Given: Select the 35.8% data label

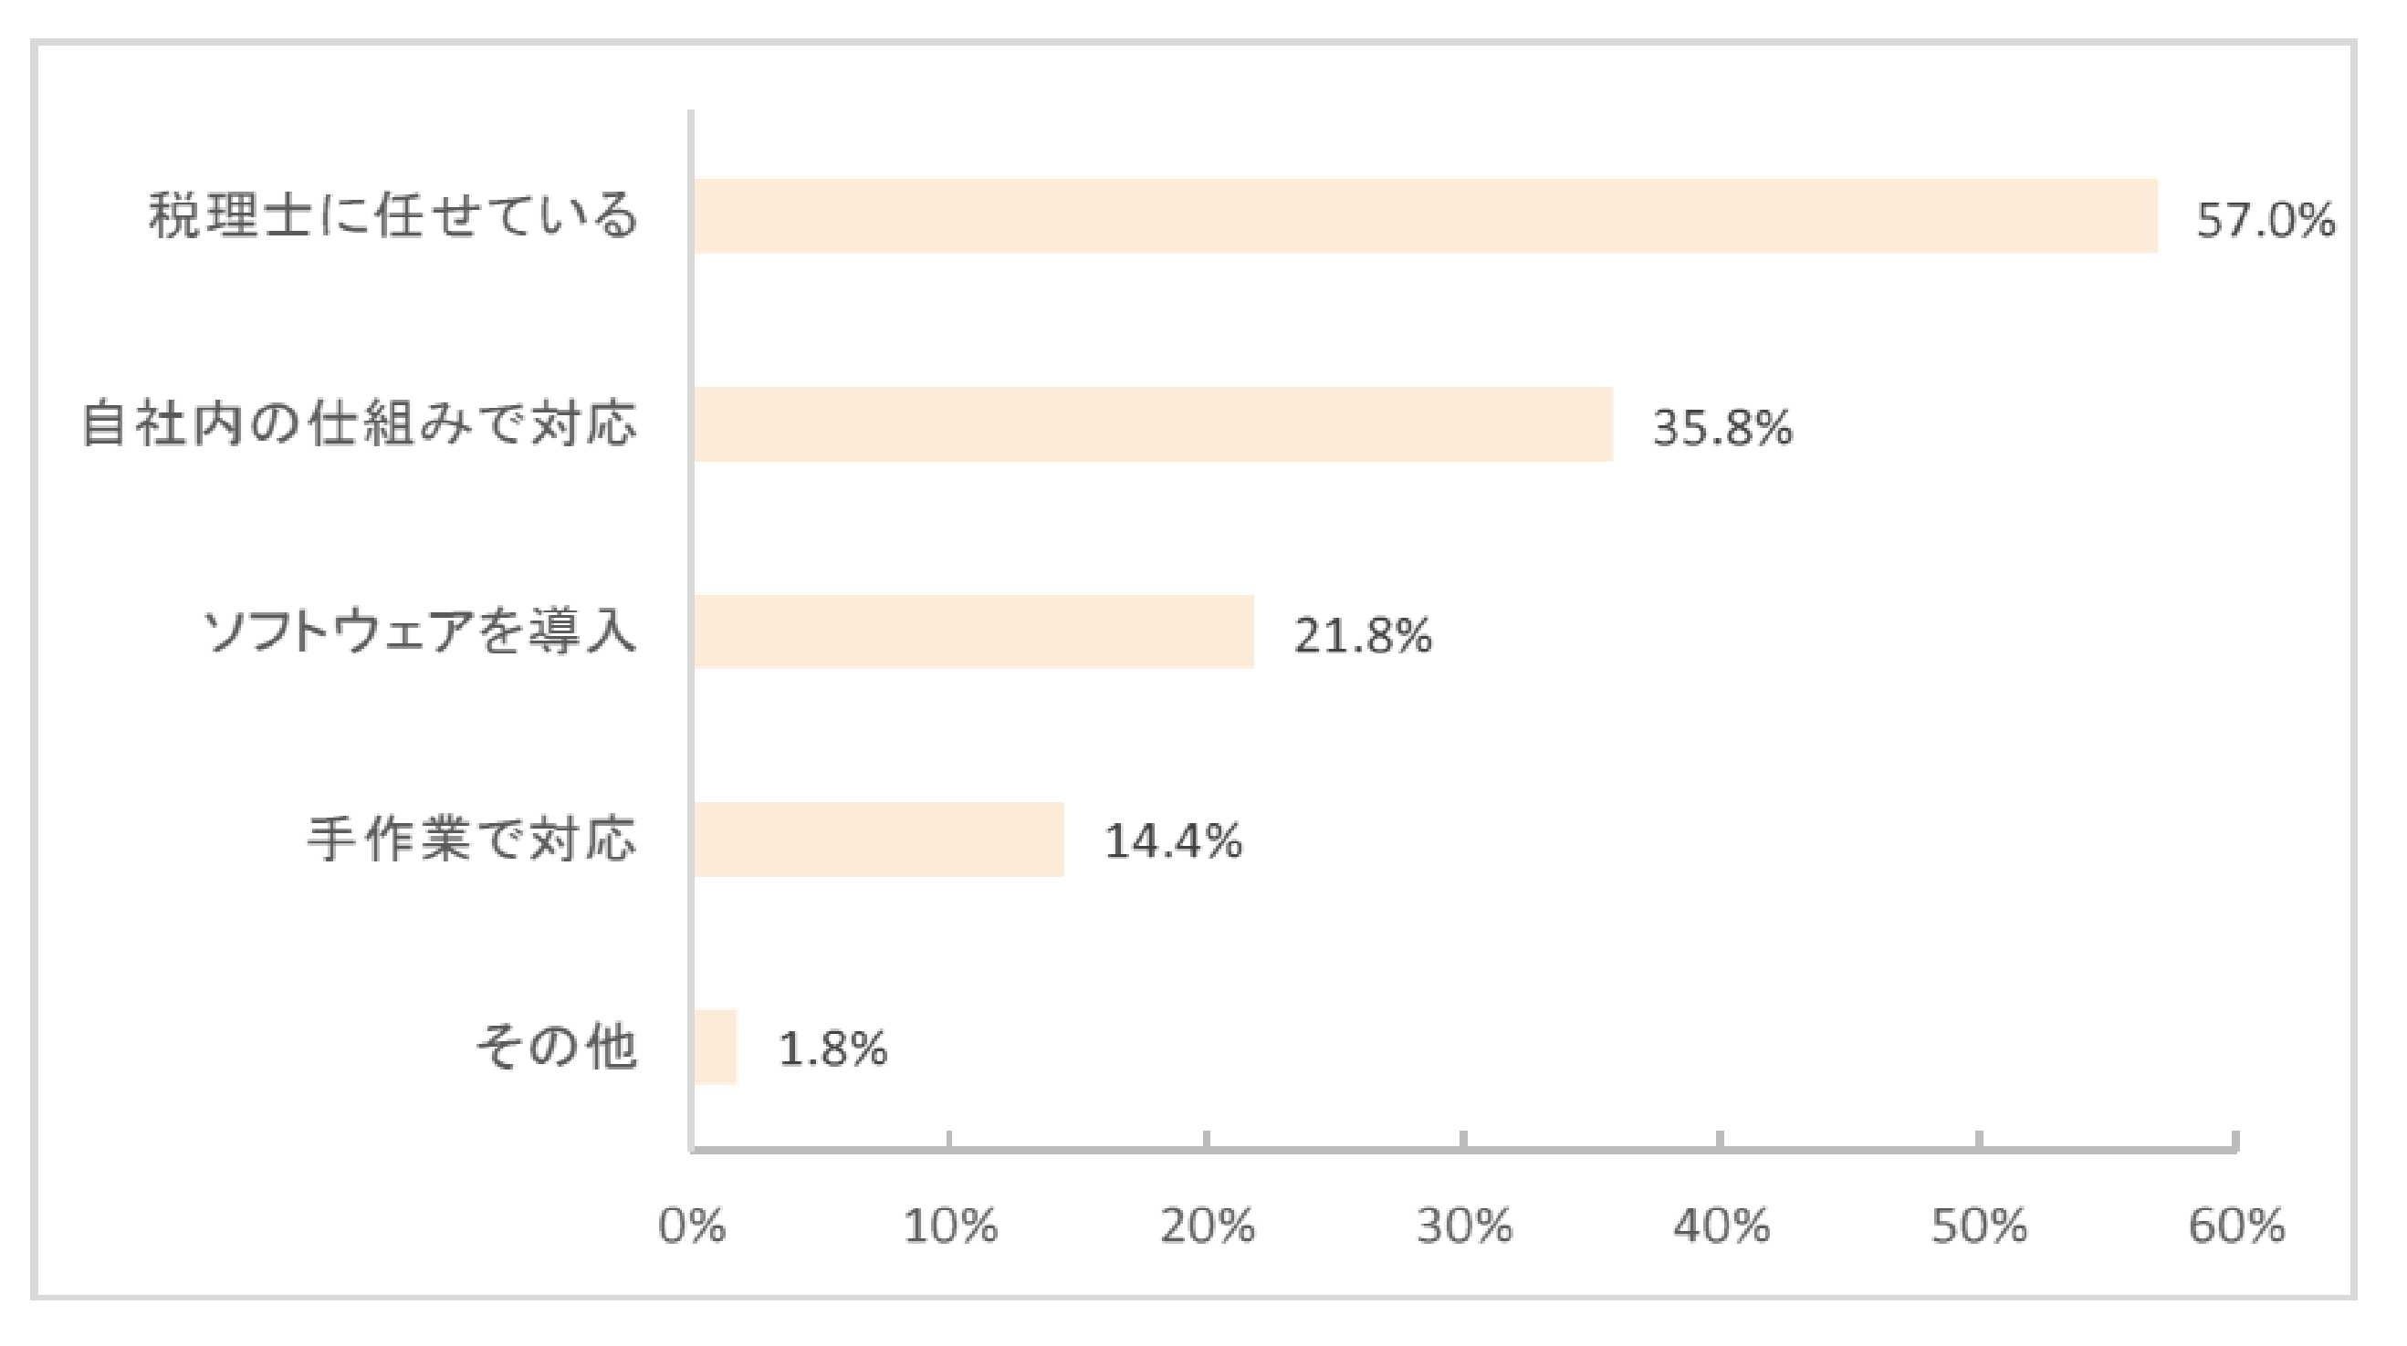Looking at the screenshot, I should (1722, 429).
